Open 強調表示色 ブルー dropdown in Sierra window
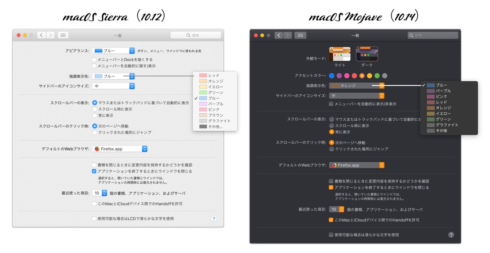 [x=113, y=76]
